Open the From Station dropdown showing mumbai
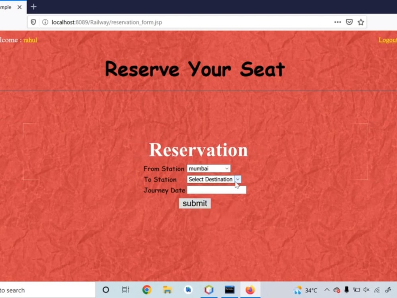 (x=209, y=168)
